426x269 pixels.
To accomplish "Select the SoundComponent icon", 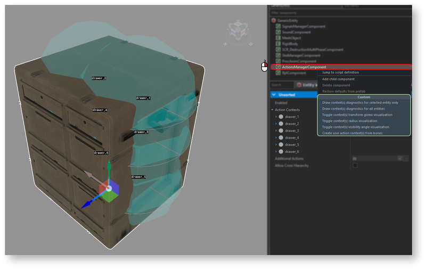I will [278, 32].
